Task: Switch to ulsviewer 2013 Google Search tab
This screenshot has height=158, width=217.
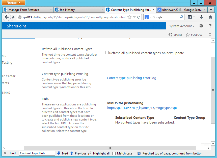Action: coord(182,10)
